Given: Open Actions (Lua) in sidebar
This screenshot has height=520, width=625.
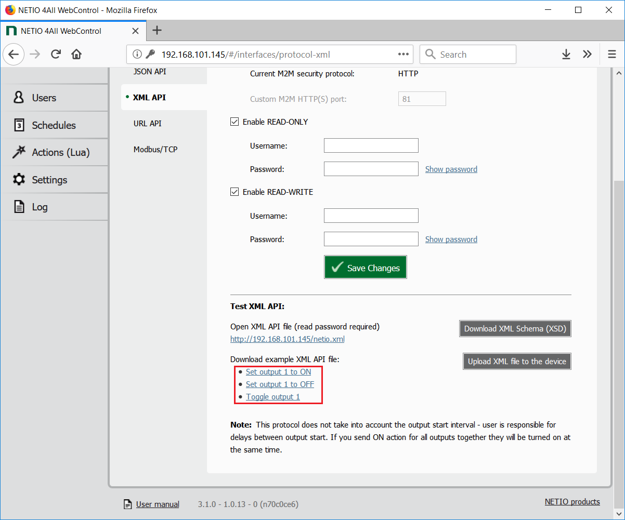Looking at the screenshot, I should tap(54, 152).
